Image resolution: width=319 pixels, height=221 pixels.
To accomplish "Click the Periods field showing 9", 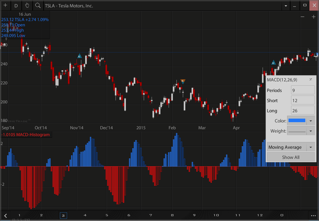I will (x=303, y=90).
